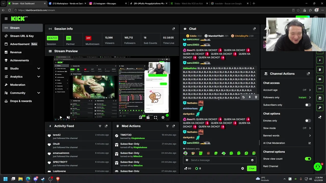Go to Stream URL & Key page
The height and width of the screenshot is (183, 326).
[x=22, y=36]
